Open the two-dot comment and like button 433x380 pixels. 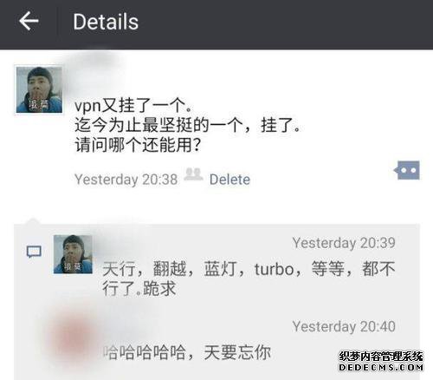pos(407,170)
